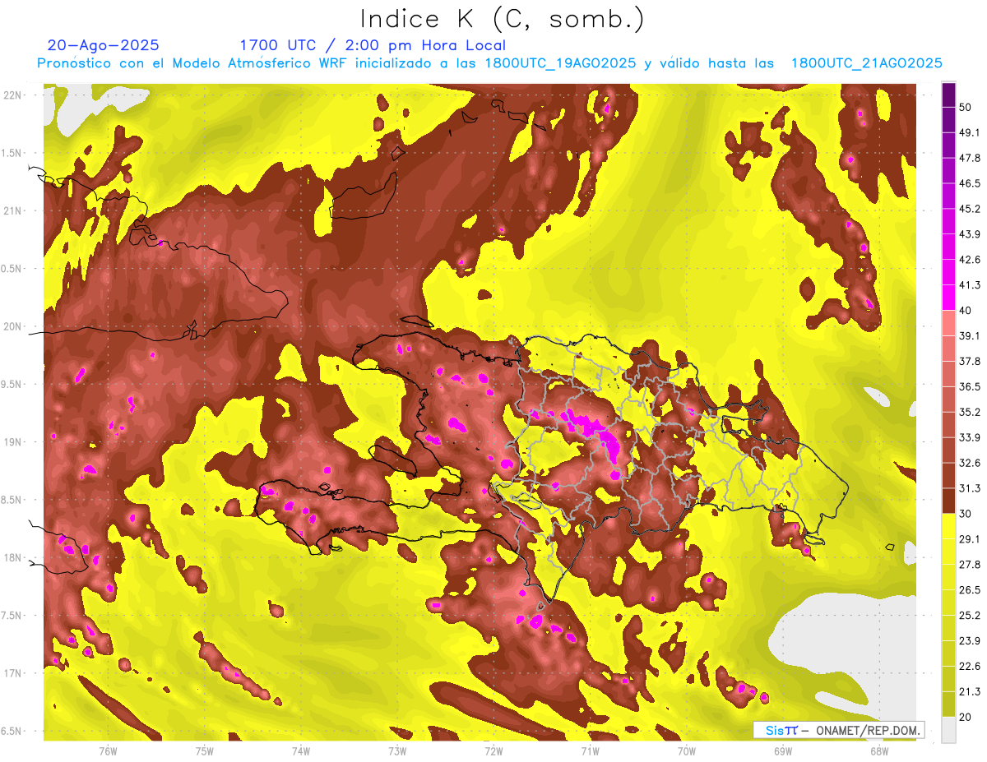Click the colorbar value "27.8"
The height and width of the screenshot is (762, 987).
970,564
